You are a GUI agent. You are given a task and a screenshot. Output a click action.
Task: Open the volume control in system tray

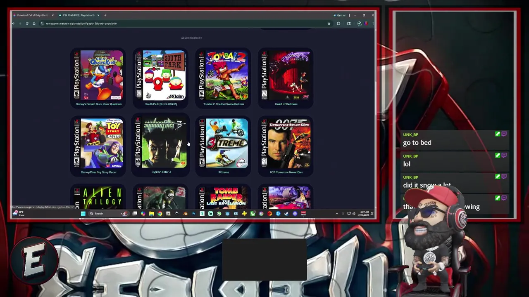click(354, 213)
